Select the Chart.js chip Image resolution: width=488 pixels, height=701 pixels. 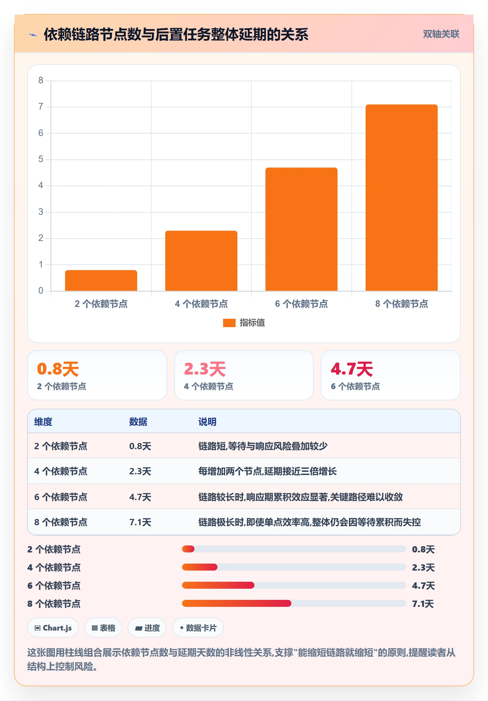(x=53, y=628)
